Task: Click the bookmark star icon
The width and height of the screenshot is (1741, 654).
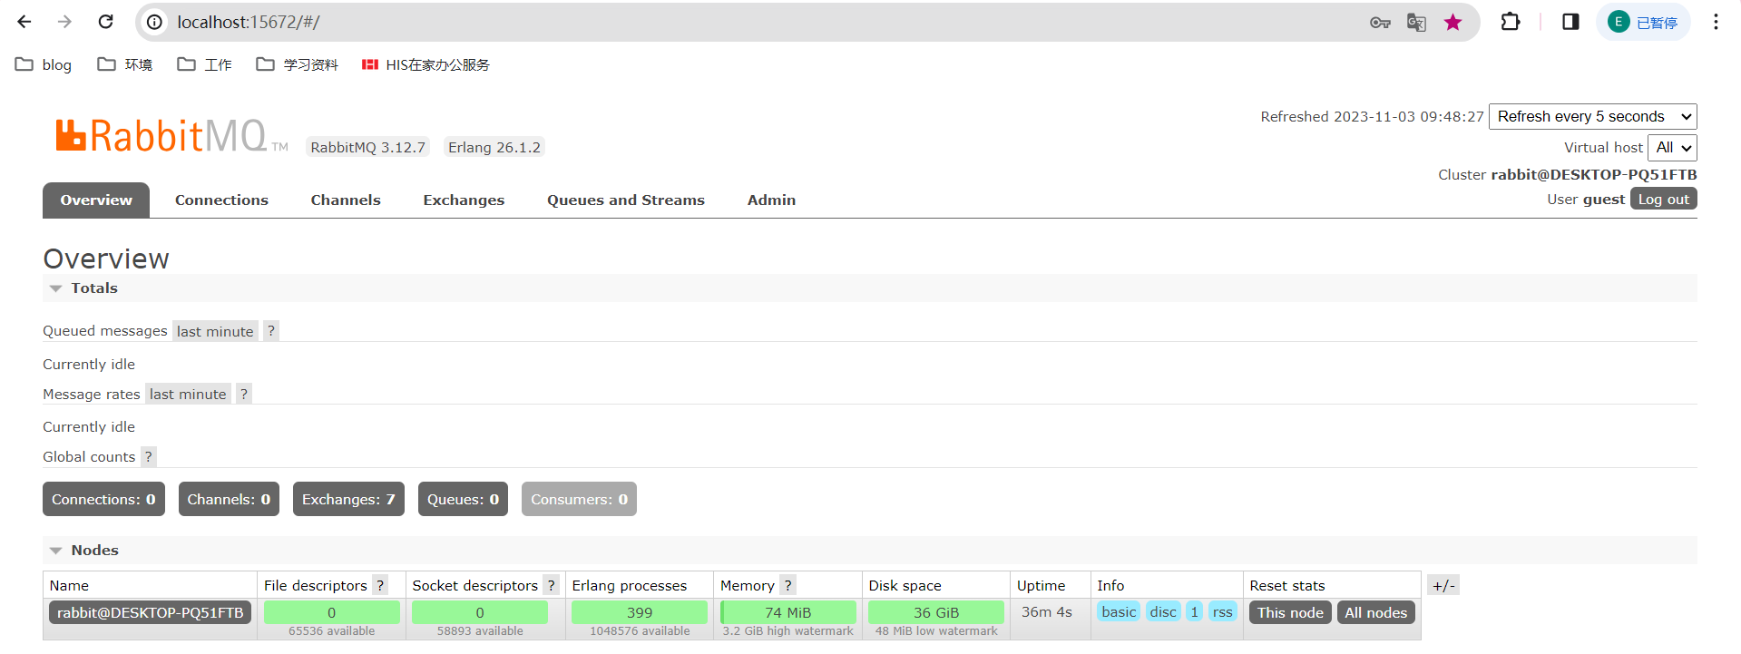Action: (1452, 22)
